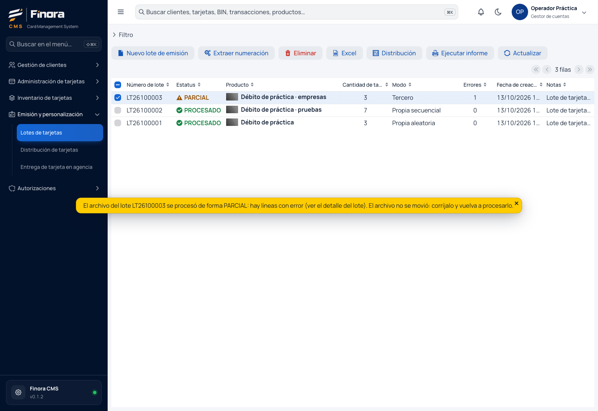This screenshot has height=411, width=598.
Task: Go to last page of results
Action: [590, 69]
